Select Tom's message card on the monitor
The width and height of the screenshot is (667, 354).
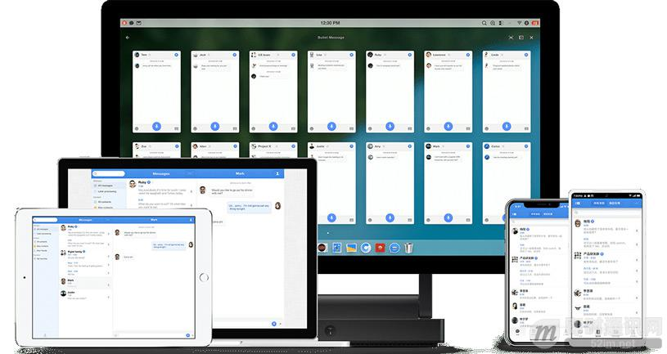tap(156, 92)
